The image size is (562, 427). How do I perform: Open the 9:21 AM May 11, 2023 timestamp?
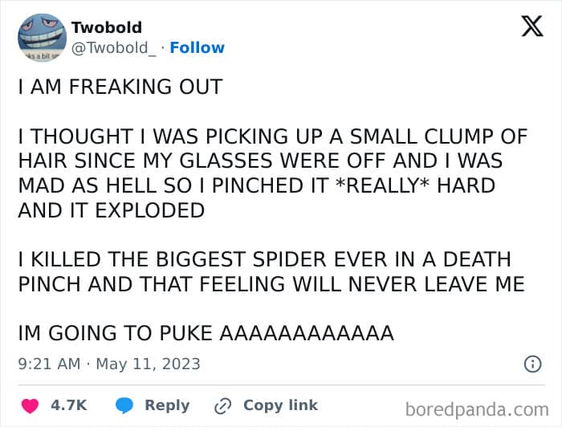(109, 364)
